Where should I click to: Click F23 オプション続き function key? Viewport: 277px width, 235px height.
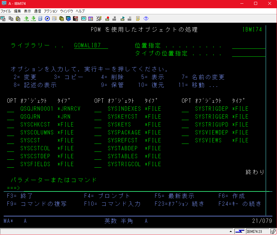[x=179, y=204]
